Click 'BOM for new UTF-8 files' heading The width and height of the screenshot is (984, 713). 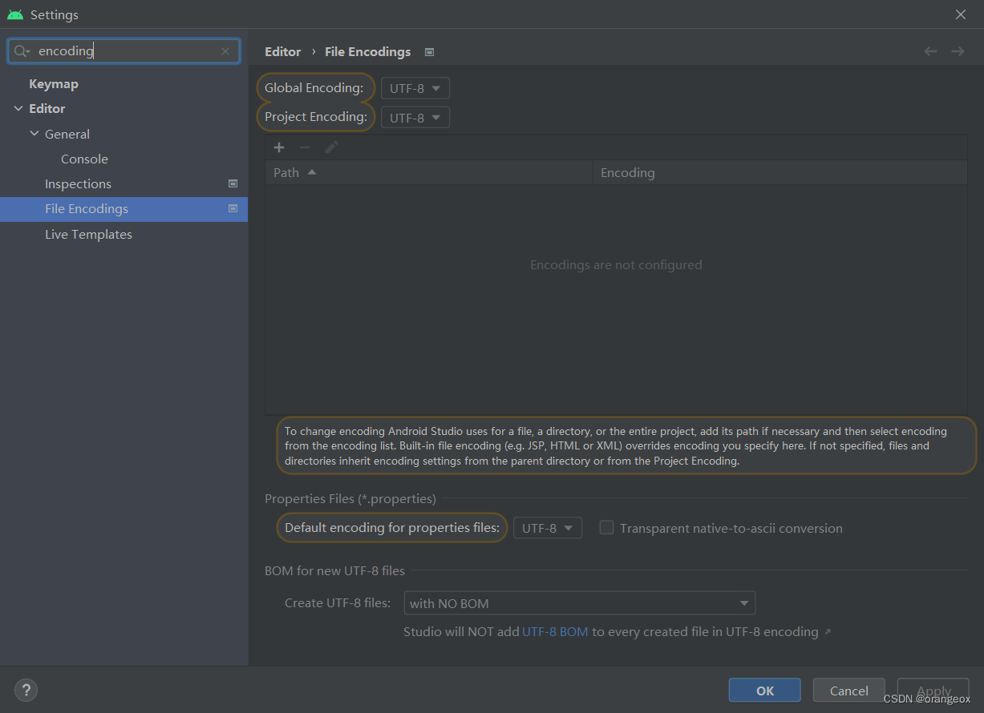(x=334, y=571)
